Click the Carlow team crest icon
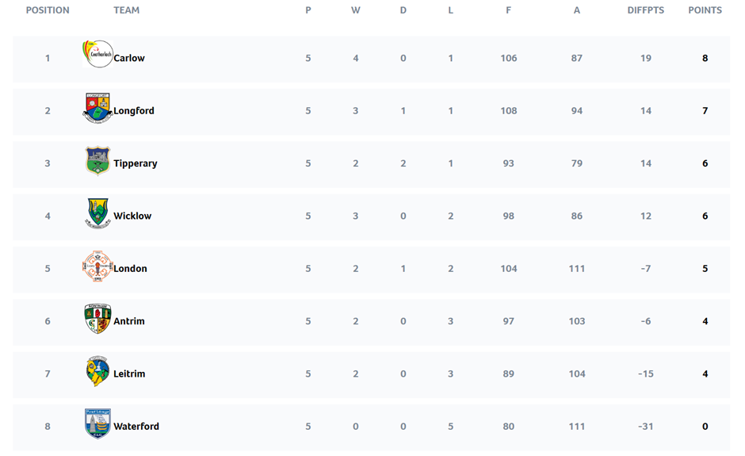Screen dimensions: 745x456 click(97, 55)
